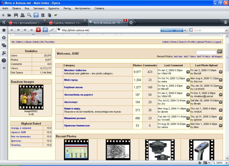229x166 pixels.
Task: Open the Member Galleries category link
Action: [75, 70]
